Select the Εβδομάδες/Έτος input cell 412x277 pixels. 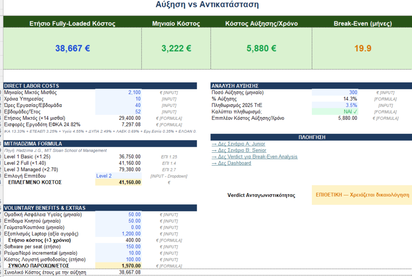point(118,112)
